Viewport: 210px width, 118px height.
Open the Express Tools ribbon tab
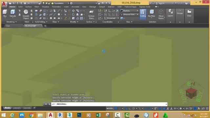click(x=145, y=7)
